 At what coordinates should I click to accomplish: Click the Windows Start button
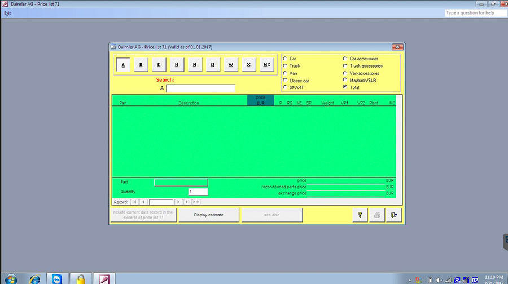[10, 278]
